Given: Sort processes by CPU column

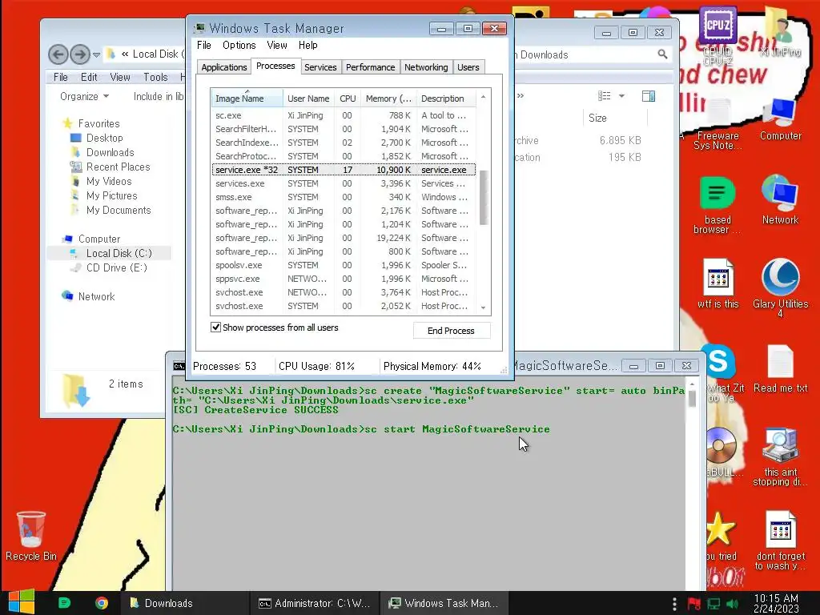Looking at the screenshot, I should [348, 98].
